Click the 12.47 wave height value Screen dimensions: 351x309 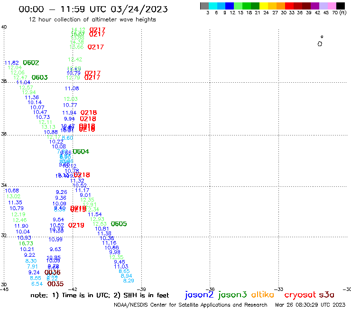tap(20, 77)
